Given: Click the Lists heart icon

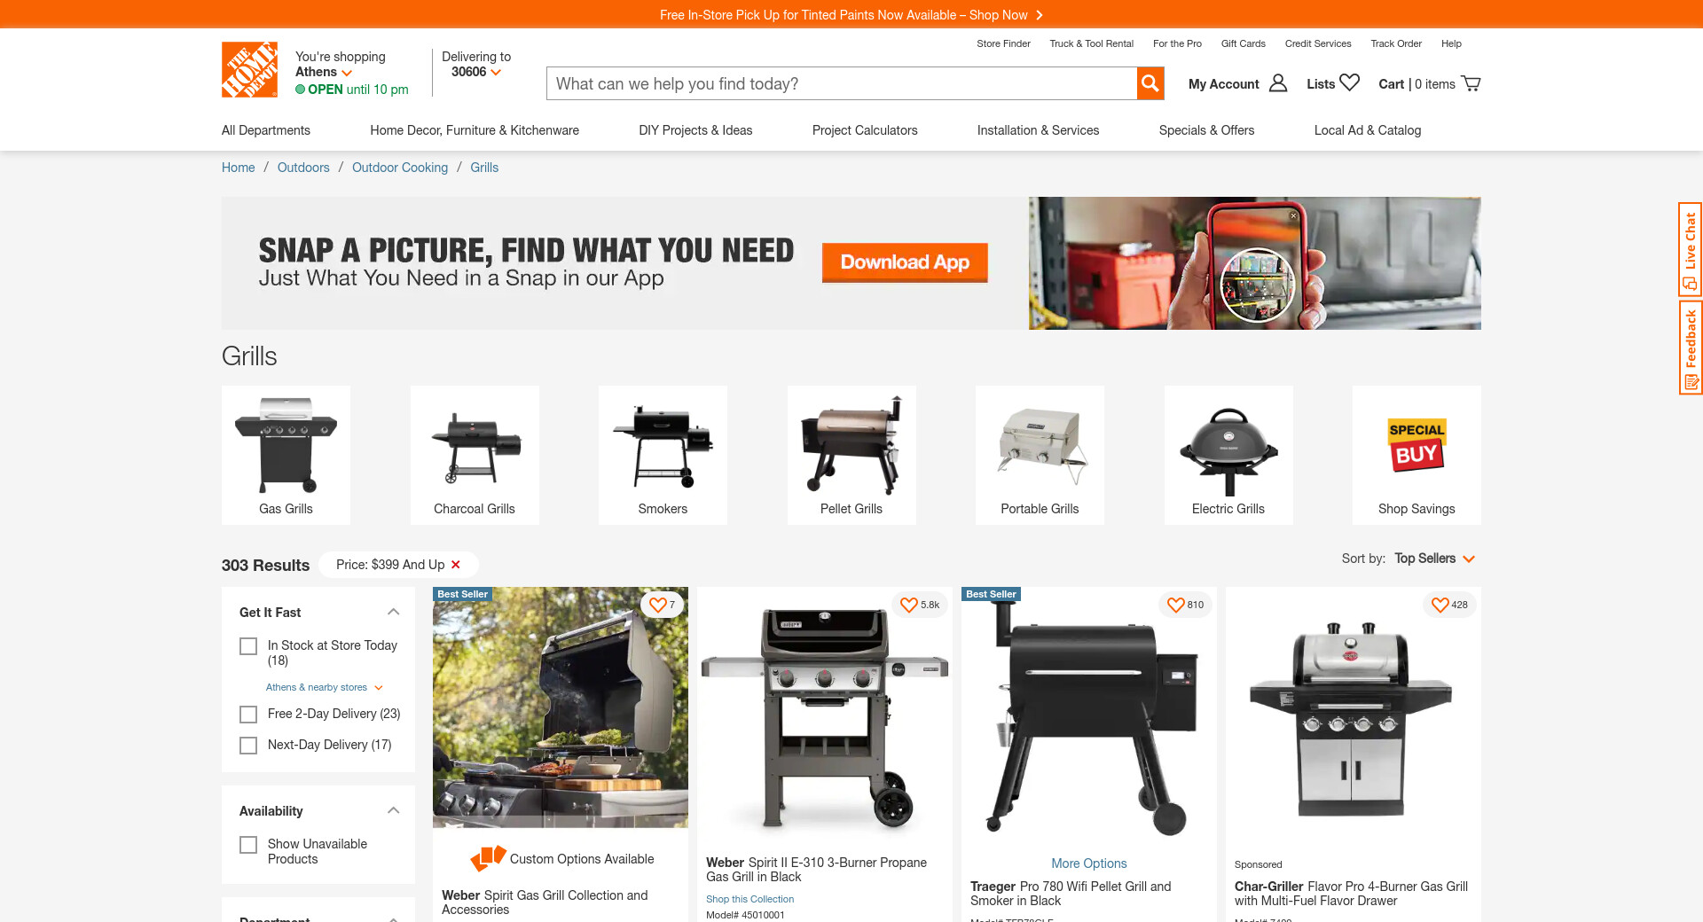Looking at the screenshot, I should pyautogui.click(x=1349, y=82).
